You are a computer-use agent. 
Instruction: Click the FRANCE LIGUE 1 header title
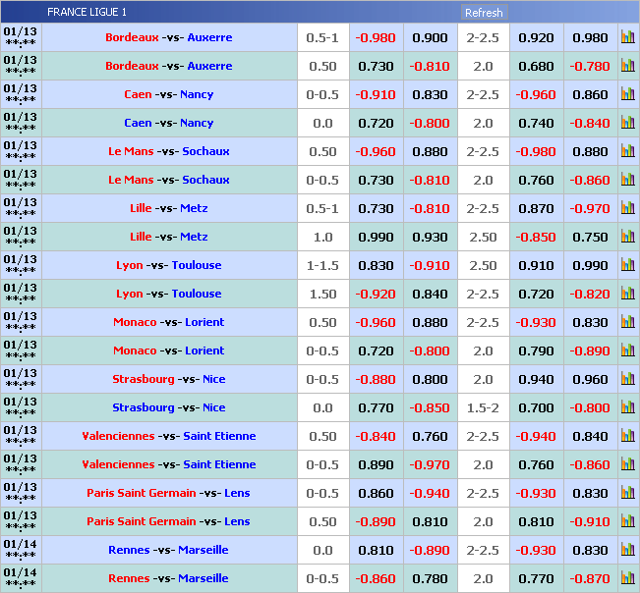coord(87,13)
